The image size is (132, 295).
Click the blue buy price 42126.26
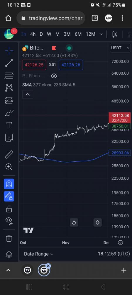tap(71, 65)
